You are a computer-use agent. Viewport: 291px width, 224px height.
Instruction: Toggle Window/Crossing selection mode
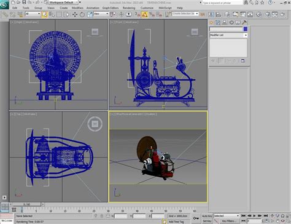click(66, 14)
